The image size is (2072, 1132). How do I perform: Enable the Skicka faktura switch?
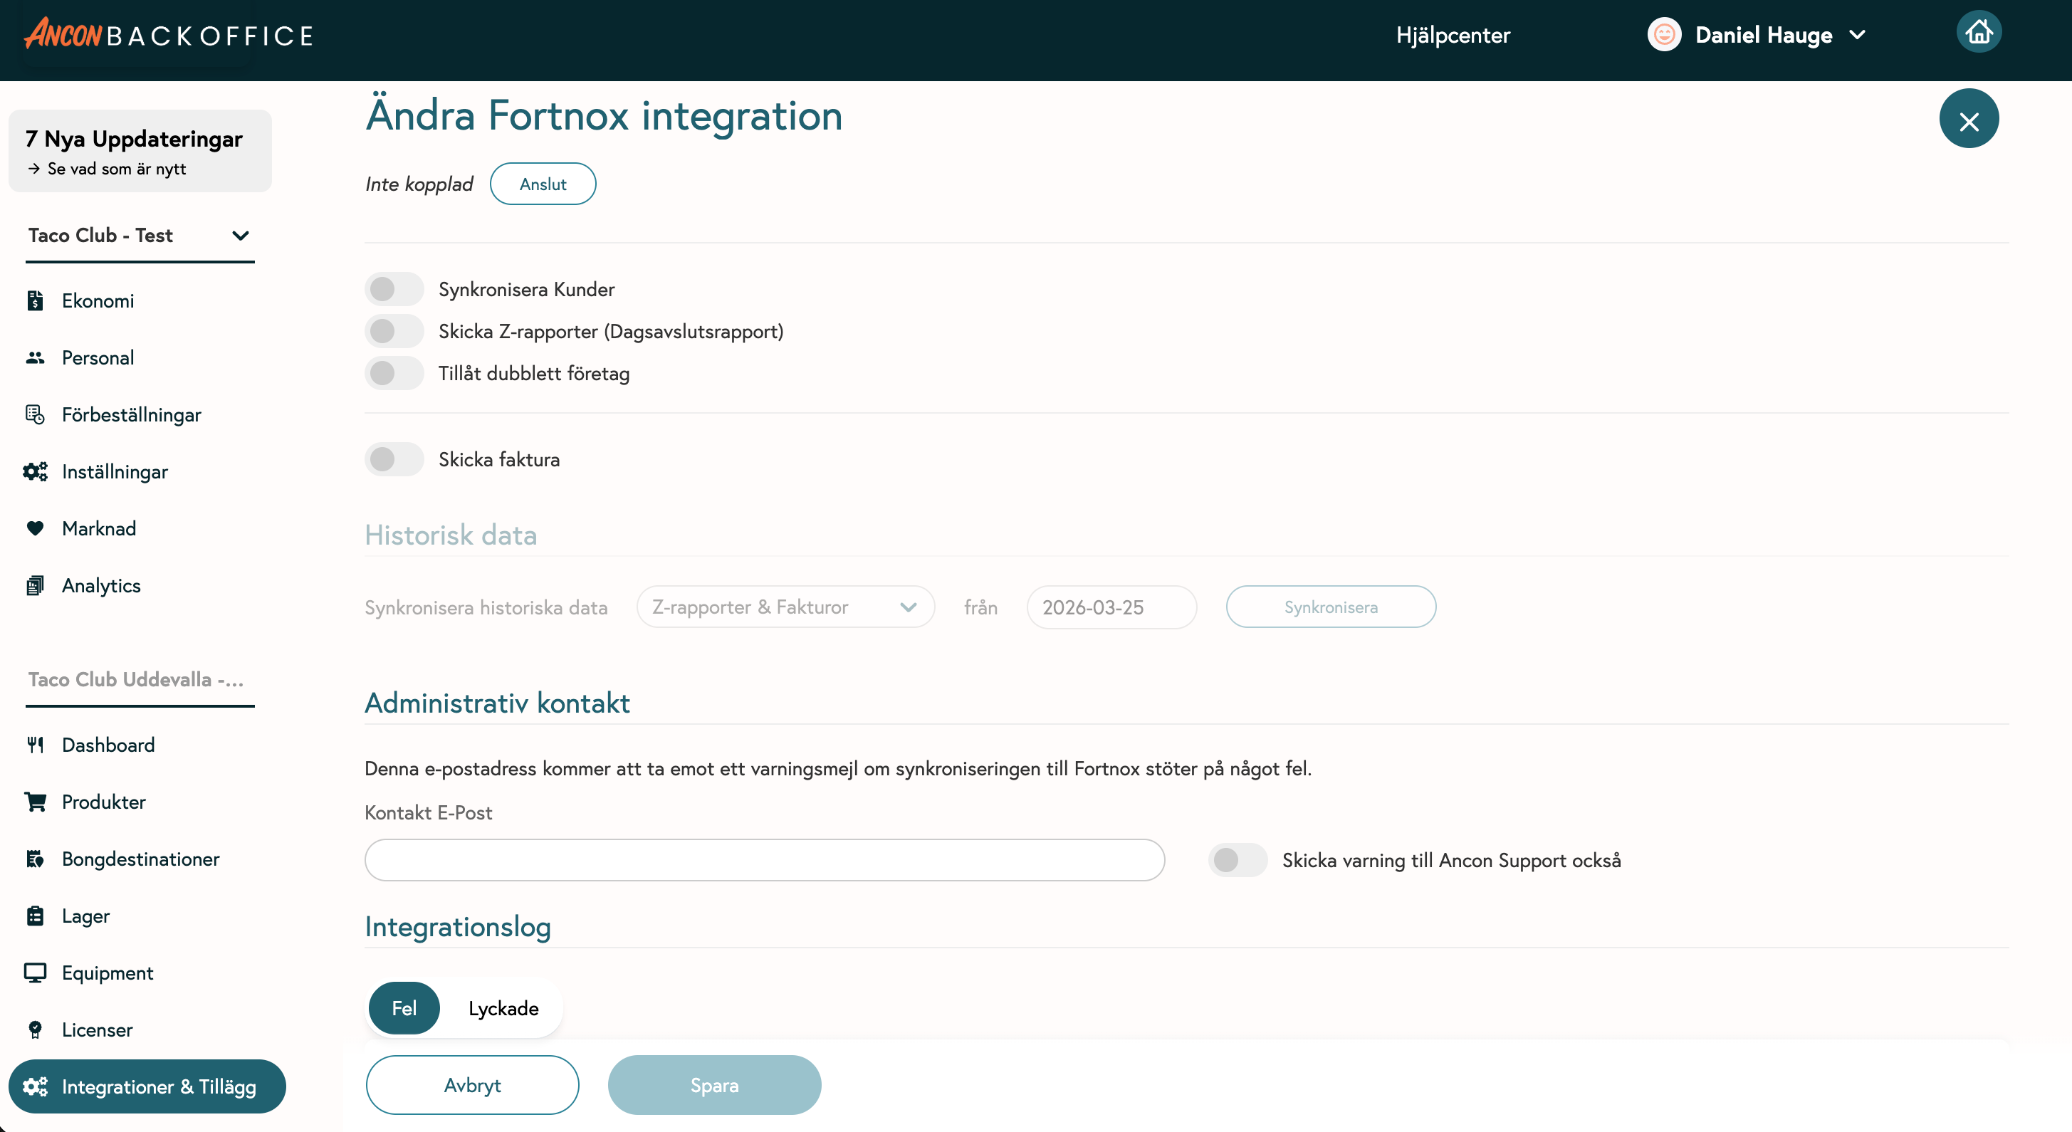tap(393, 459)
